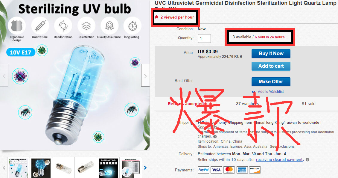Show next product image with right arrow
Image resolution: width=338 pixels, height=178 pixels.
coord(145,76)
